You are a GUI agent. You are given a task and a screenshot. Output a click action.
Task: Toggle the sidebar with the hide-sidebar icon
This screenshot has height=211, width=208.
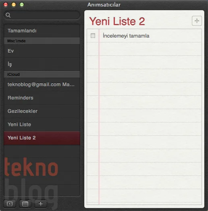[10, 204]
